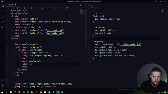Click the problems indicator in the status bar
The width and height of the screenshot is (168, 94).
(x=4, y=90)
